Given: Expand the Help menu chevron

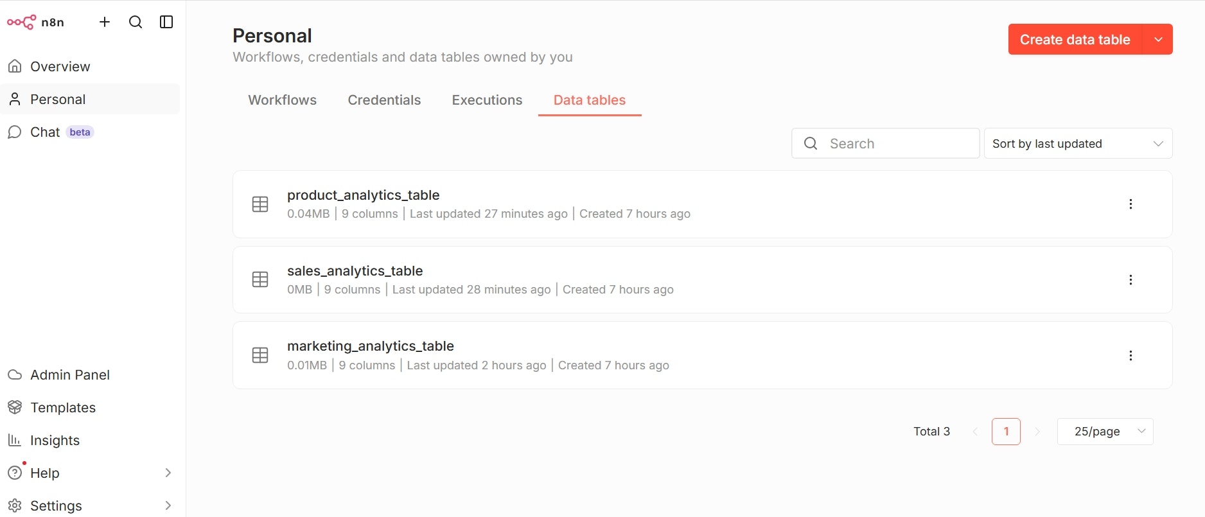Looking at the screenshot, I should (168, 473).
